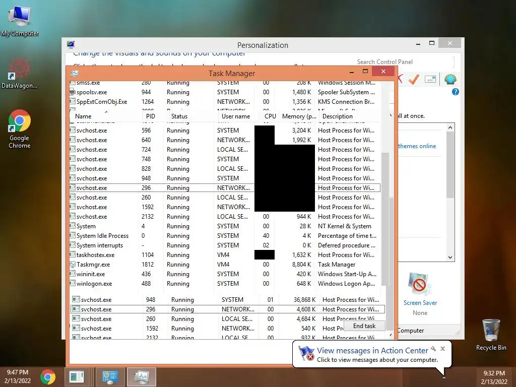This screenshot has width=516, height=387.
Task: Click the Screen Saver icon in Personalization
Action: pos(419,284)
